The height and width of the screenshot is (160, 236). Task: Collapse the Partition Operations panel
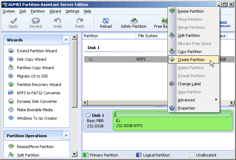[66, 135]
